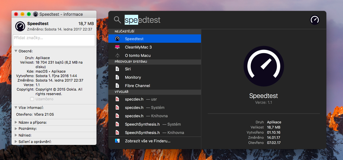Click the Přidat značky tags field
The image size is (343, 160).
[x=54, y=40]
